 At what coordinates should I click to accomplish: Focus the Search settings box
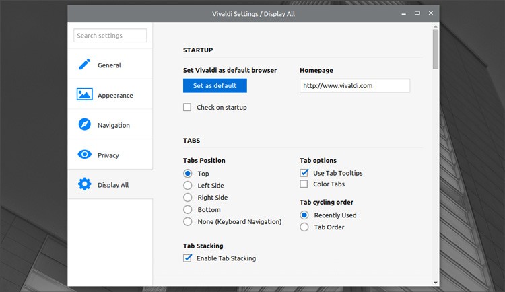[x=110, y=36]
